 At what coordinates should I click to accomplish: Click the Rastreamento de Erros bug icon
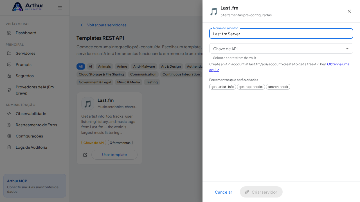[9, 125]
